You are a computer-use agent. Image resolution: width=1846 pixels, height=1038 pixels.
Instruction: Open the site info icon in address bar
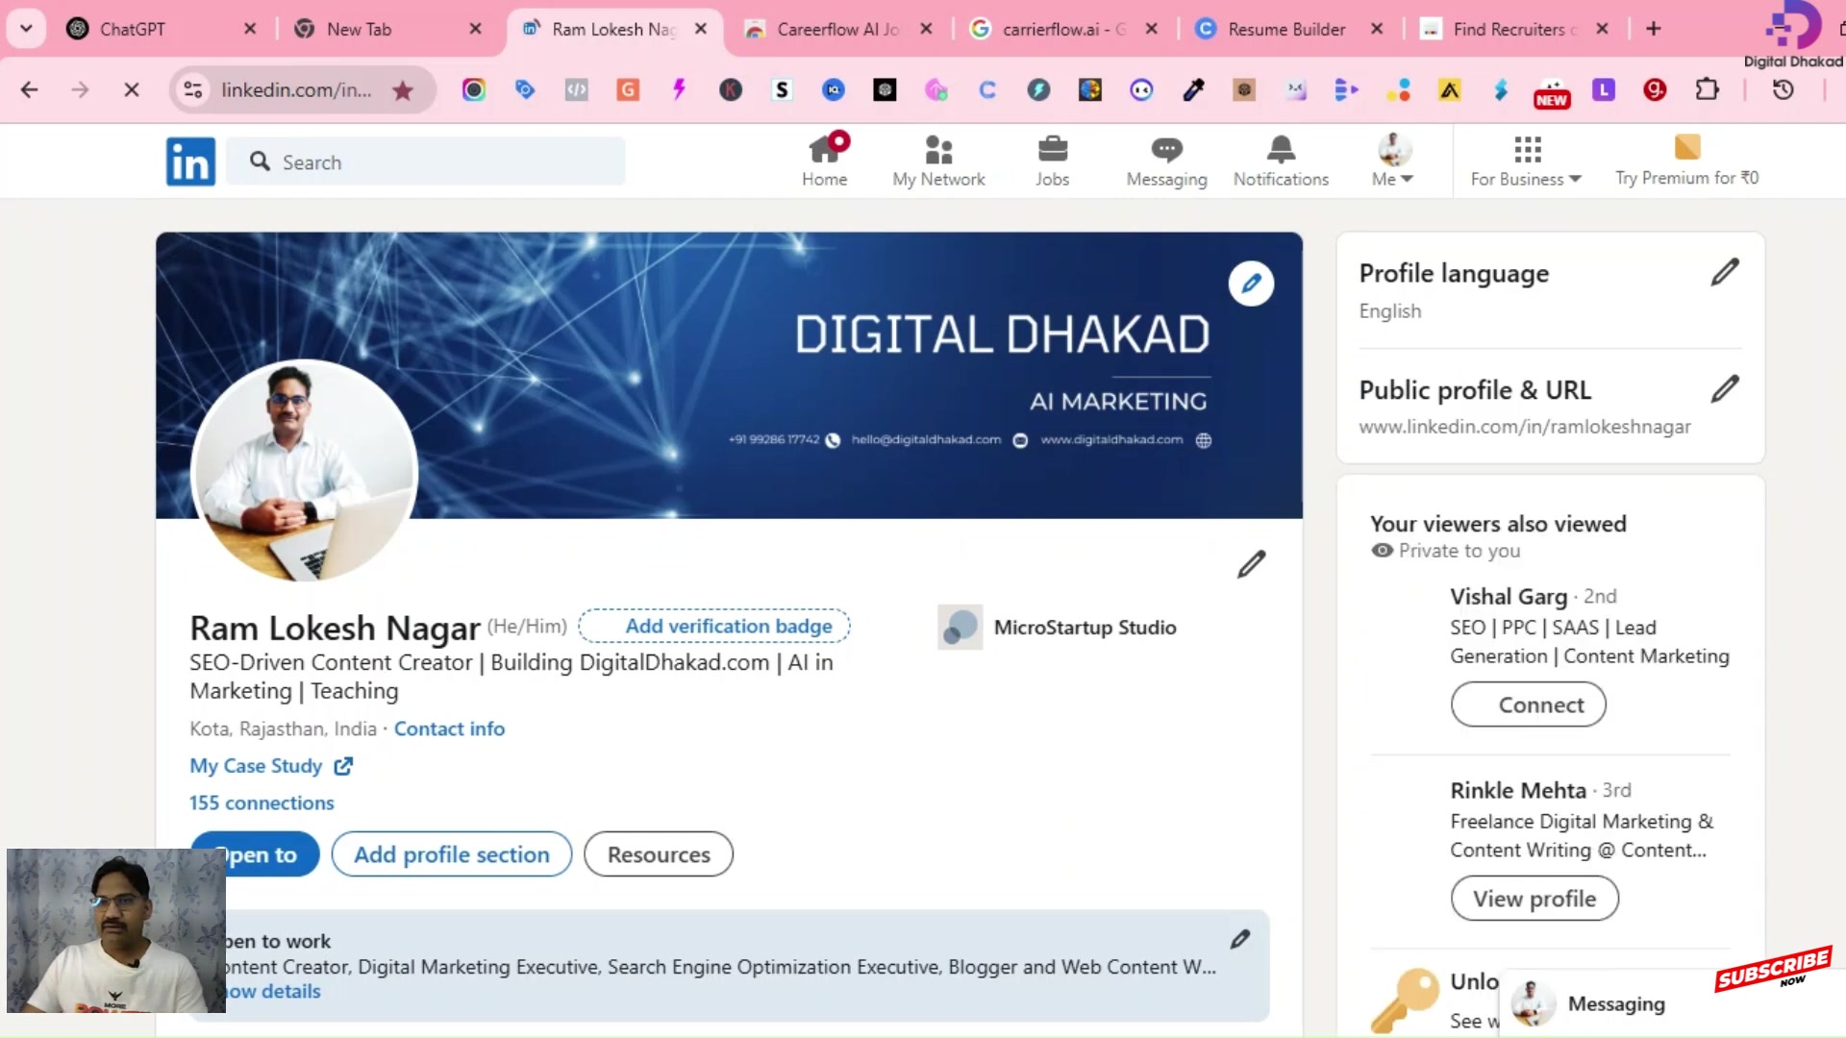(x=193, y=89)
